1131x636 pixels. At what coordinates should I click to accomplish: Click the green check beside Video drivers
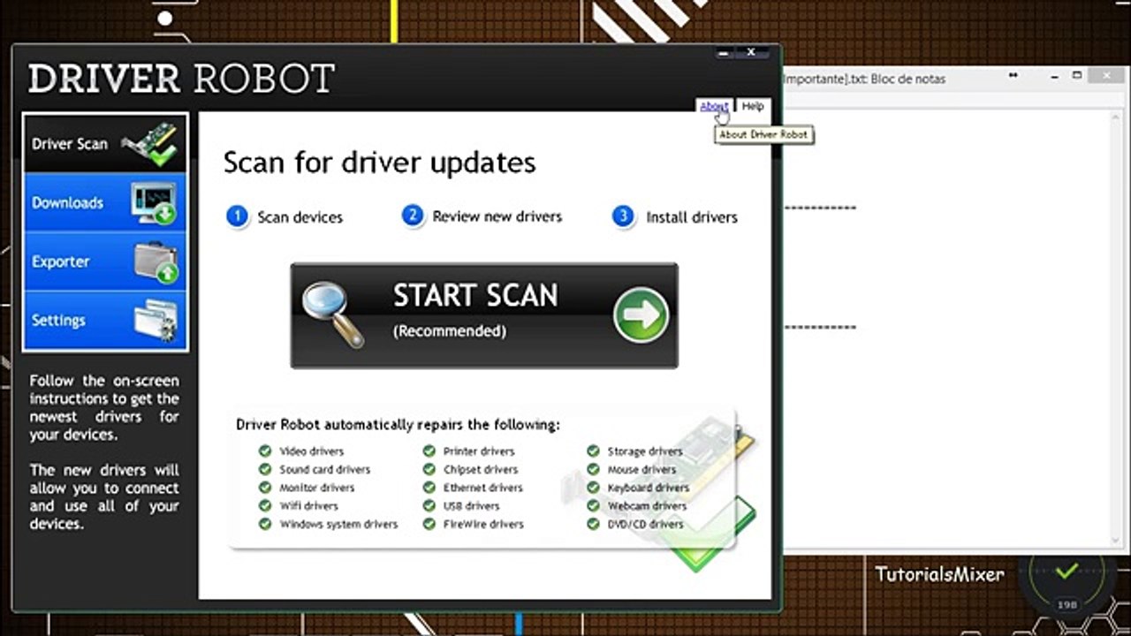click(x=265, y=450)
